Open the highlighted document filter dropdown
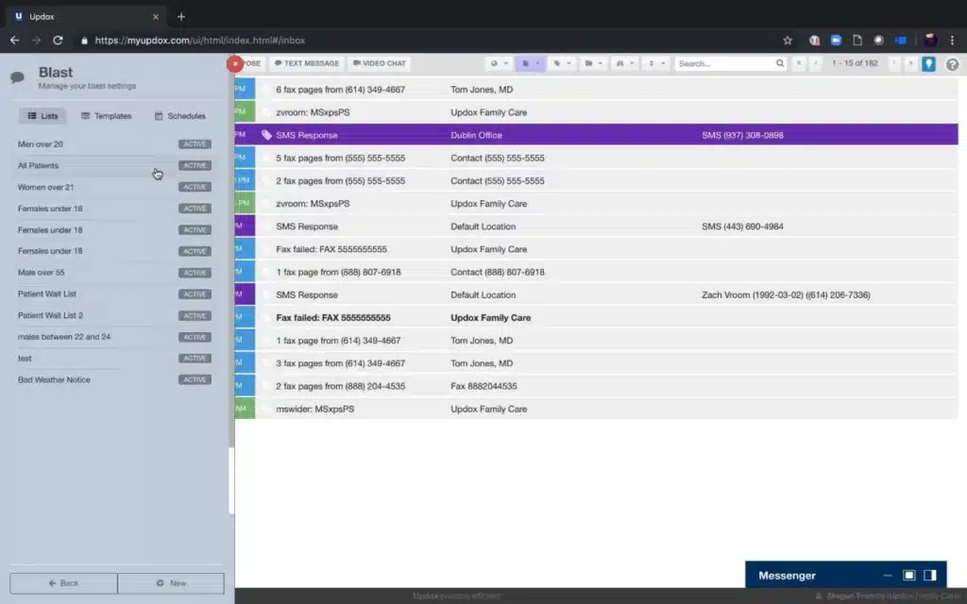 (x=531, y=63)
